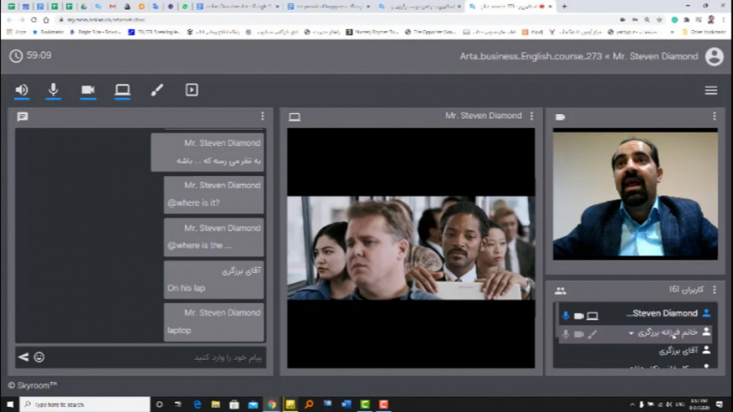Toggle screen sharing laptop icon in toolbar
The image size is (733, 412).
point(122,90)
